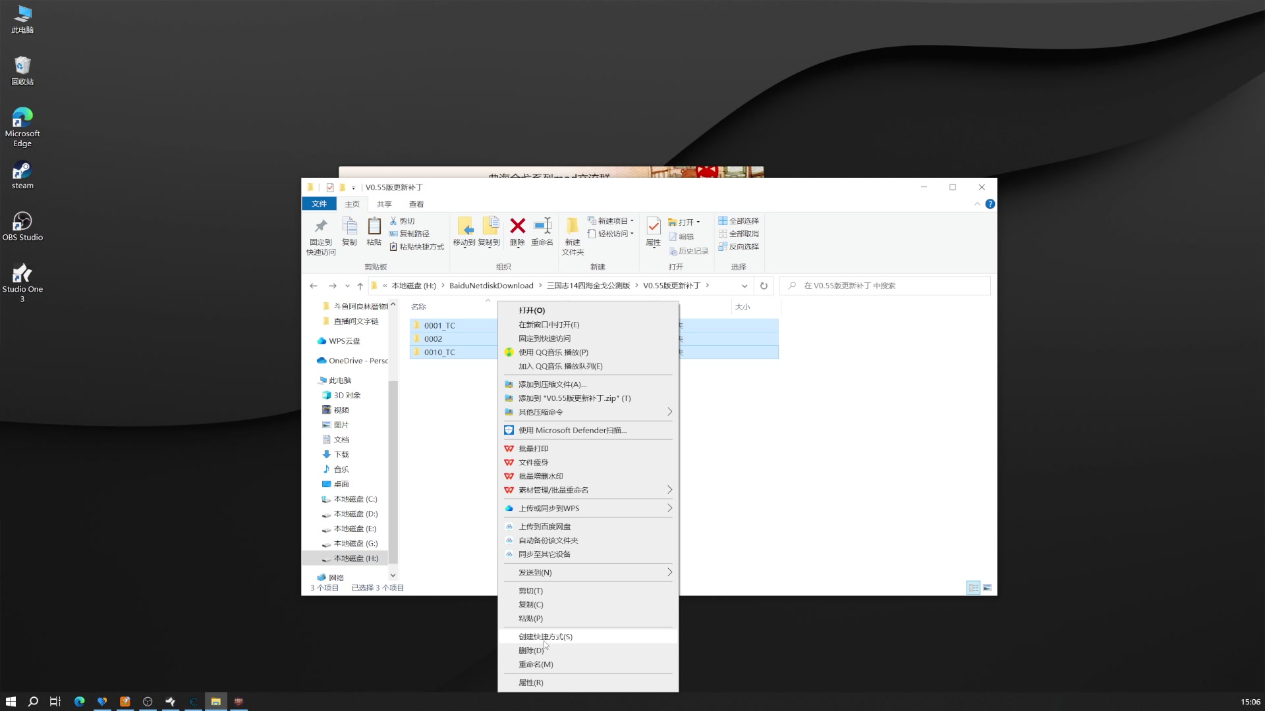This screenshot has width=1265, height=711.
Task: Open the Windows Start menu
Action: point(11,701)
